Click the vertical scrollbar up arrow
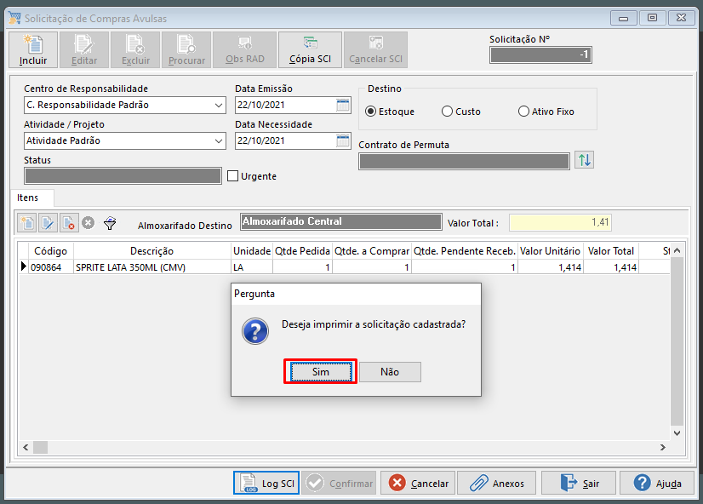 click(677, 250)
